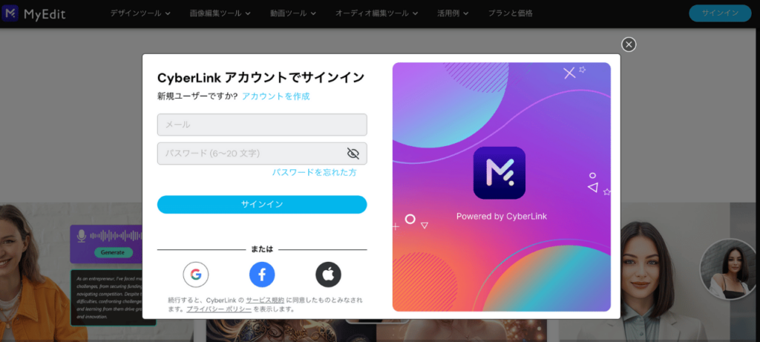Click the blue サインイン button in dialog

click(262, 205)
